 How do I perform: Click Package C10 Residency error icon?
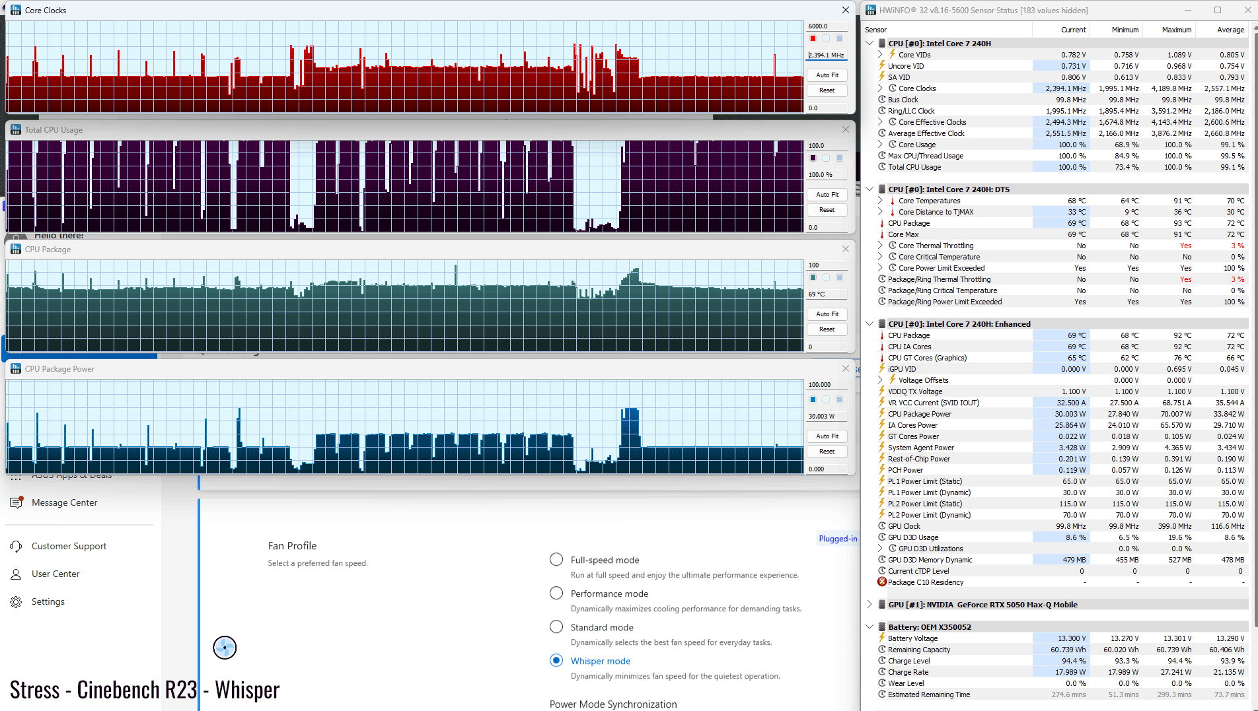point(882,582)
